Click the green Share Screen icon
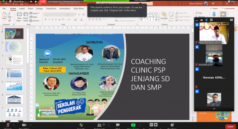 pyautogui.click(x=133, y=125)
